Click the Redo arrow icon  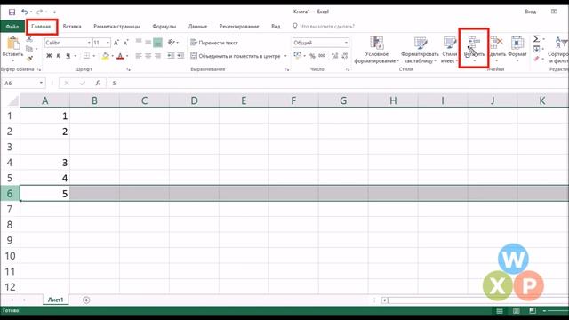pos(39,12)
